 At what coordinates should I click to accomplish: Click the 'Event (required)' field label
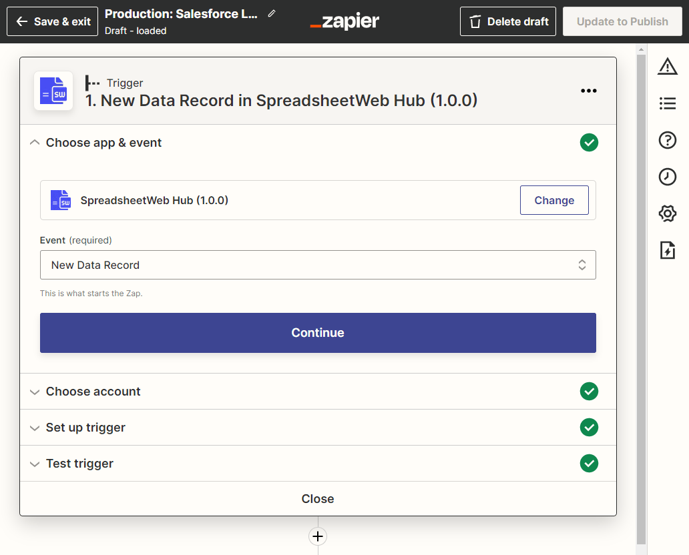pyautogui.click(x=75, y=240)
